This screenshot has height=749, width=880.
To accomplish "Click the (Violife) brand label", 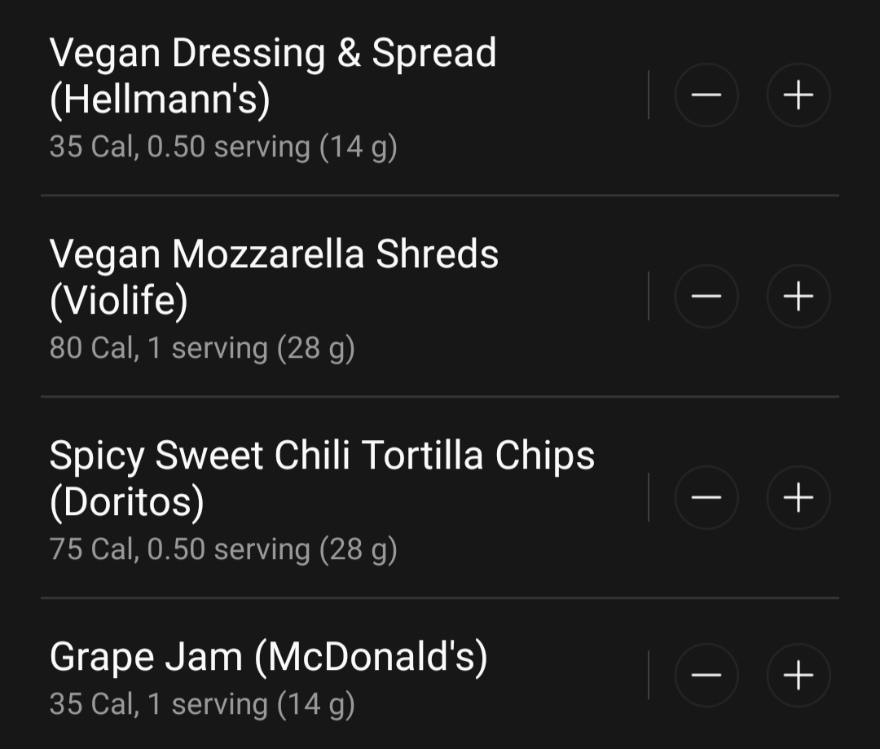I will point(119,302).
